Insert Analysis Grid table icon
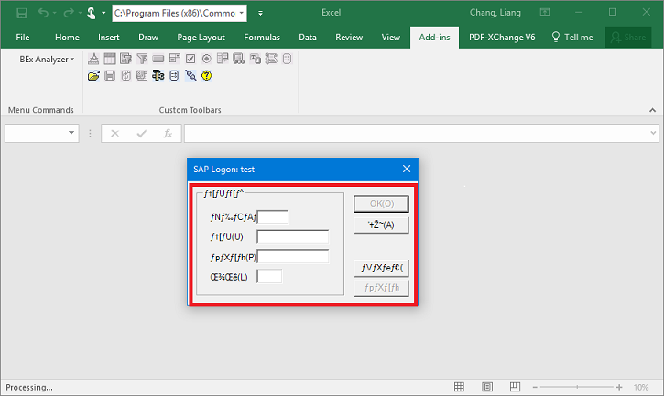The image size is (664, 396). click(x=110, y=59)
